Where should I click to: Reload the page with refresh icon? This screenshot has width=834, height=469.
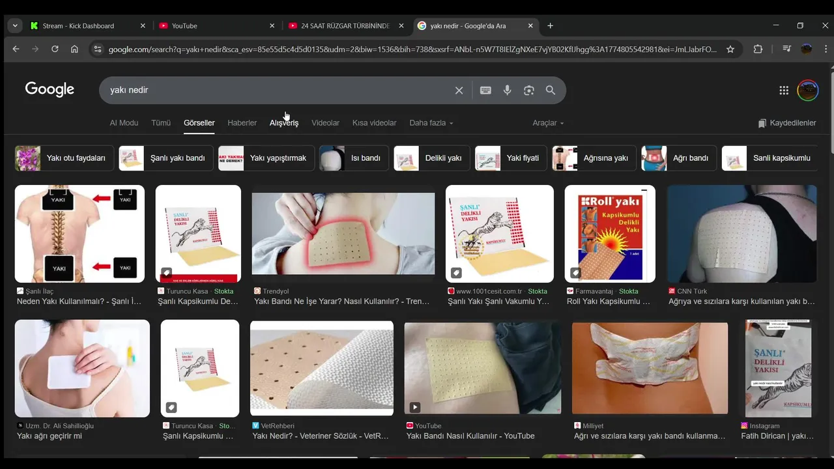coord(55,49)
